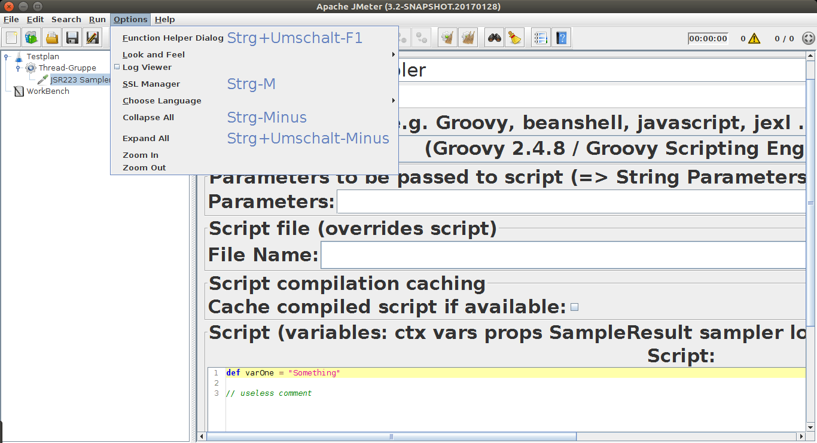Clear search results with the broom icon
This screenshot has height=443, width=817.
(x=514, y=38)
